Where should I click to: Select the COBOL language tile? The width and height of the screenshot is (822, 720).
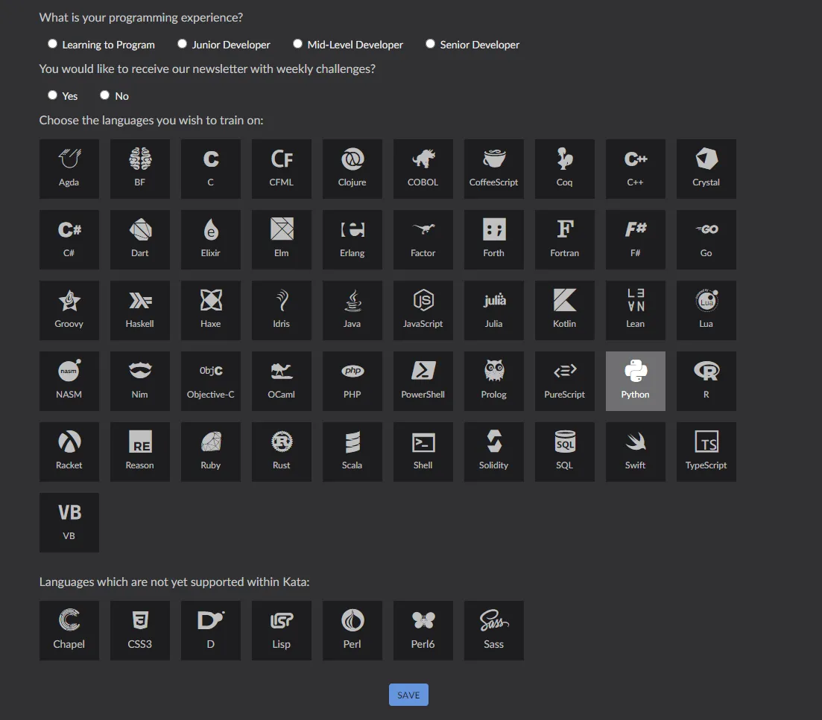[x=423, y=169]
